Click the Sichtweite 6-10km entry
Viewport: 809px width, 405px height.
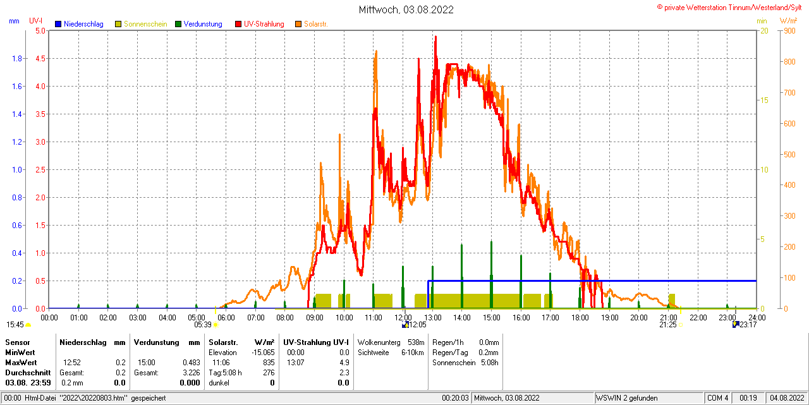[x=391, y=352]
